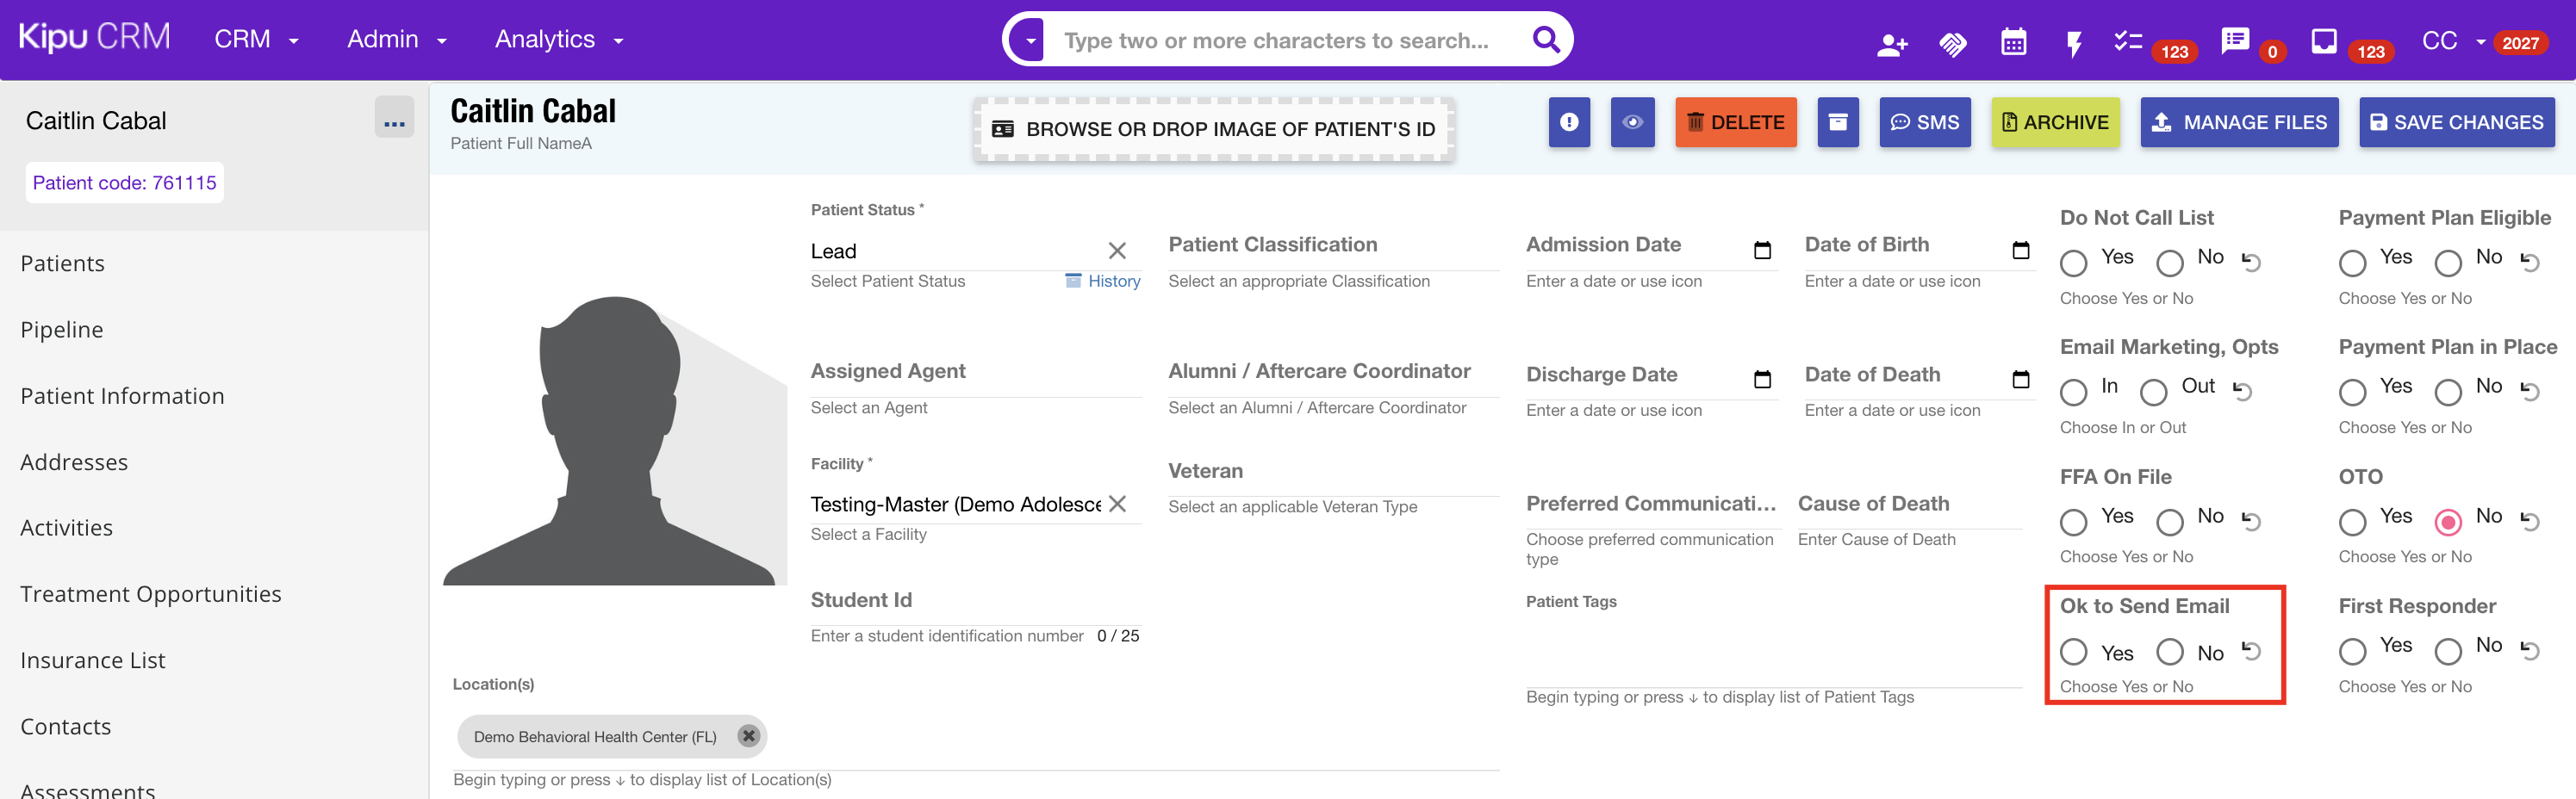Image resolution: width=2576 pixels, height=799 pixels.
Task: Click the add patient icon in header
Action: [x=1891, y=44]
